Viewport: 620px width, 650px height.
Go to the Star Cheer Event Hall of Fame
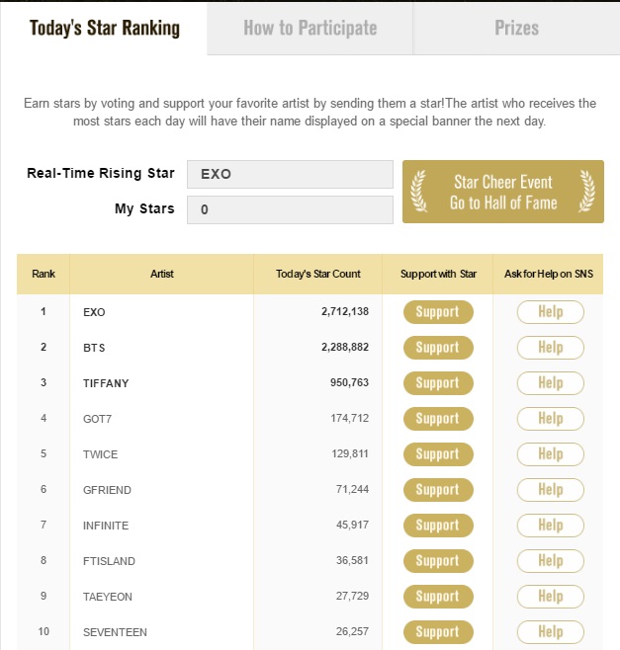[x=503, y=192]
